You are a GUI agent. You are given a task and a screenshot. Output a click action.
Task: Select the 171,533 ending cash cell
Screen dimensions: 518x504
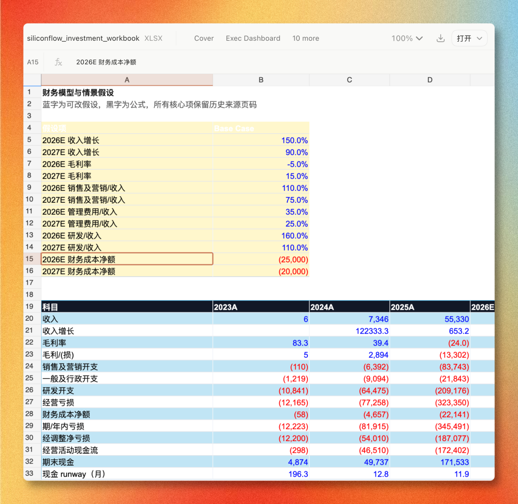point(430,462)
